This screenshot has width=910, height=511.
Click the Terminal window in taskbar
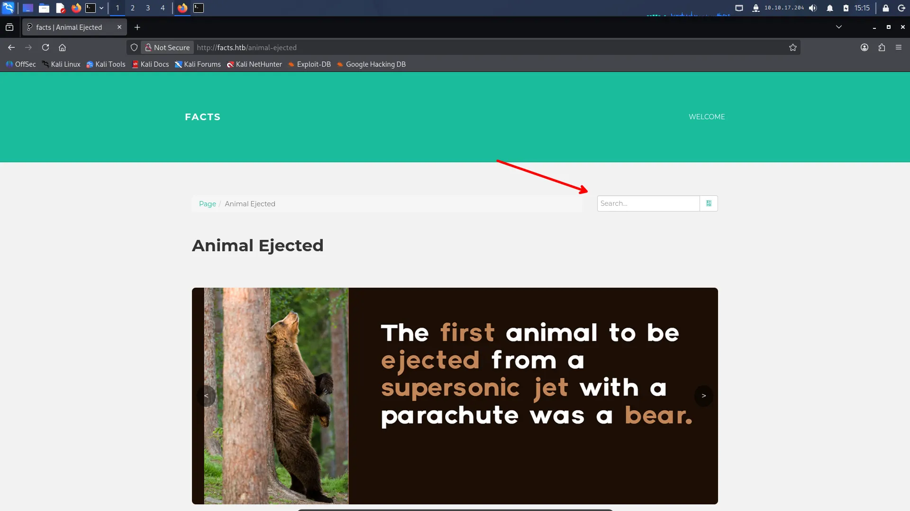(199, 8)
